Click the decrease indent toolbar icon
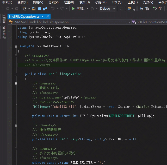 141,9
